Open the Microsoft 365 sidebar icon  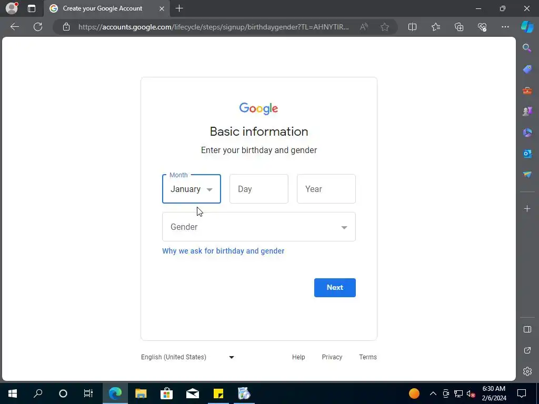coord(527,132)
